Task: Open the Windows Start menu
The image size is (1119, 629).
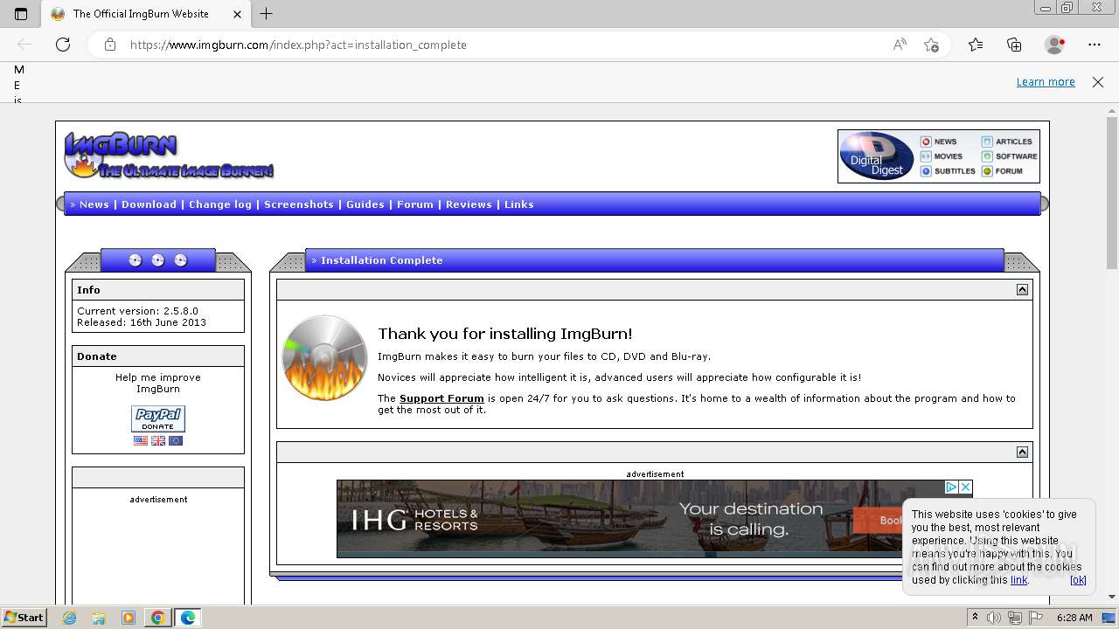Action: click(24, 617)
